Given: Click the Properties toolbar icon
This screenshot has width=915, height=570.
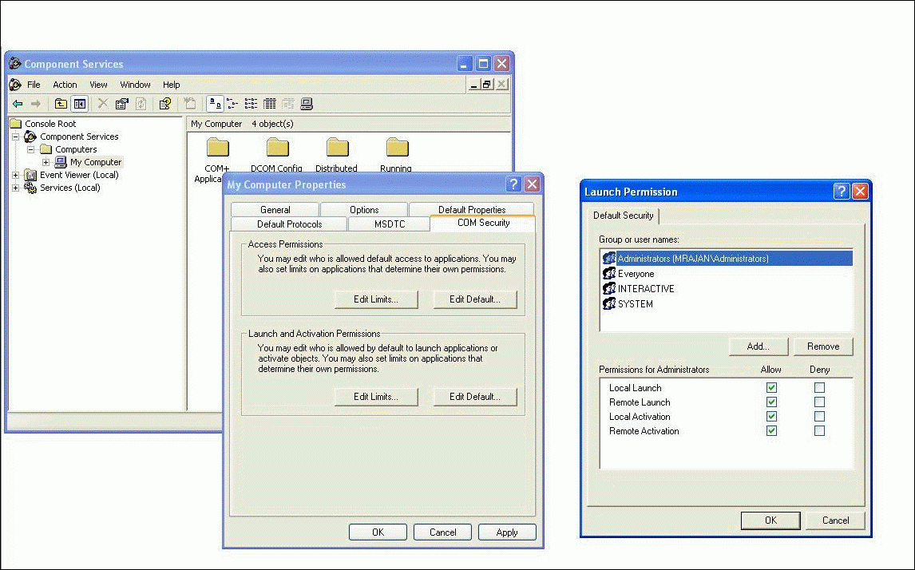Looking at the screenshot, I should (x=121, y=104).
